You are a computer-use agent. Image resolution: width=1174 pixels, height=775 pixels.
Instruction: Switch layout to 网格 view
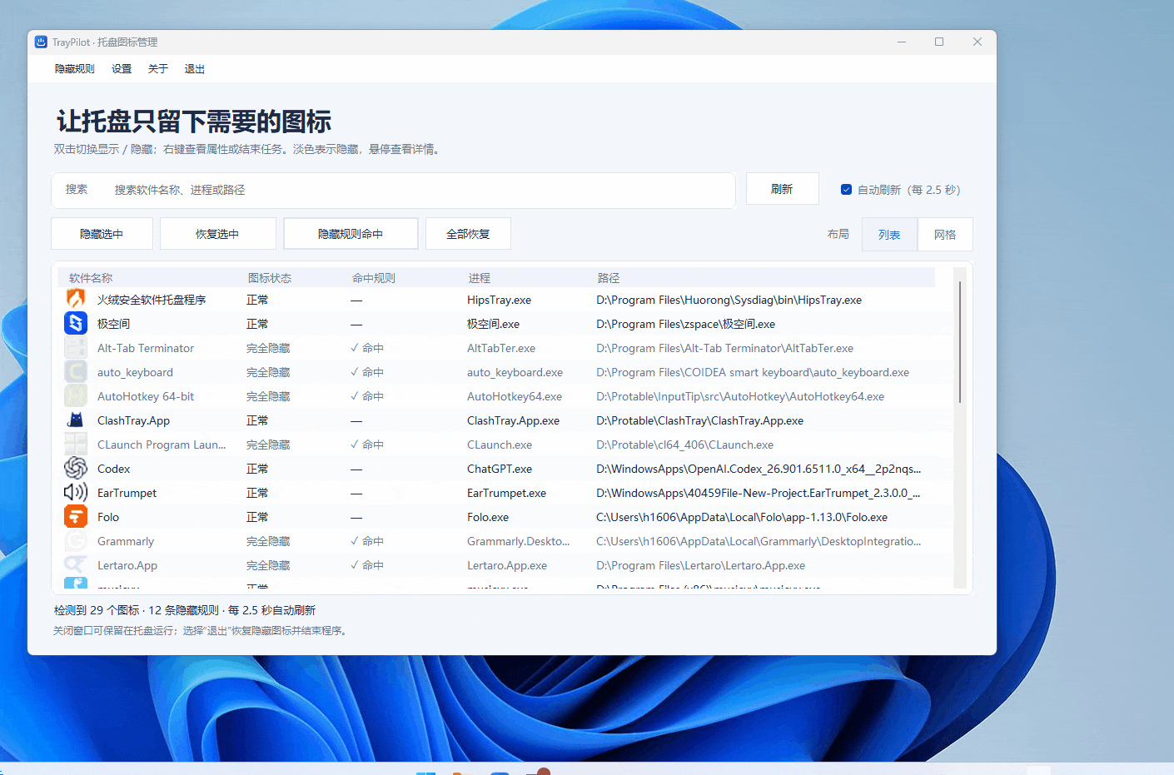(x=945, y=235)
